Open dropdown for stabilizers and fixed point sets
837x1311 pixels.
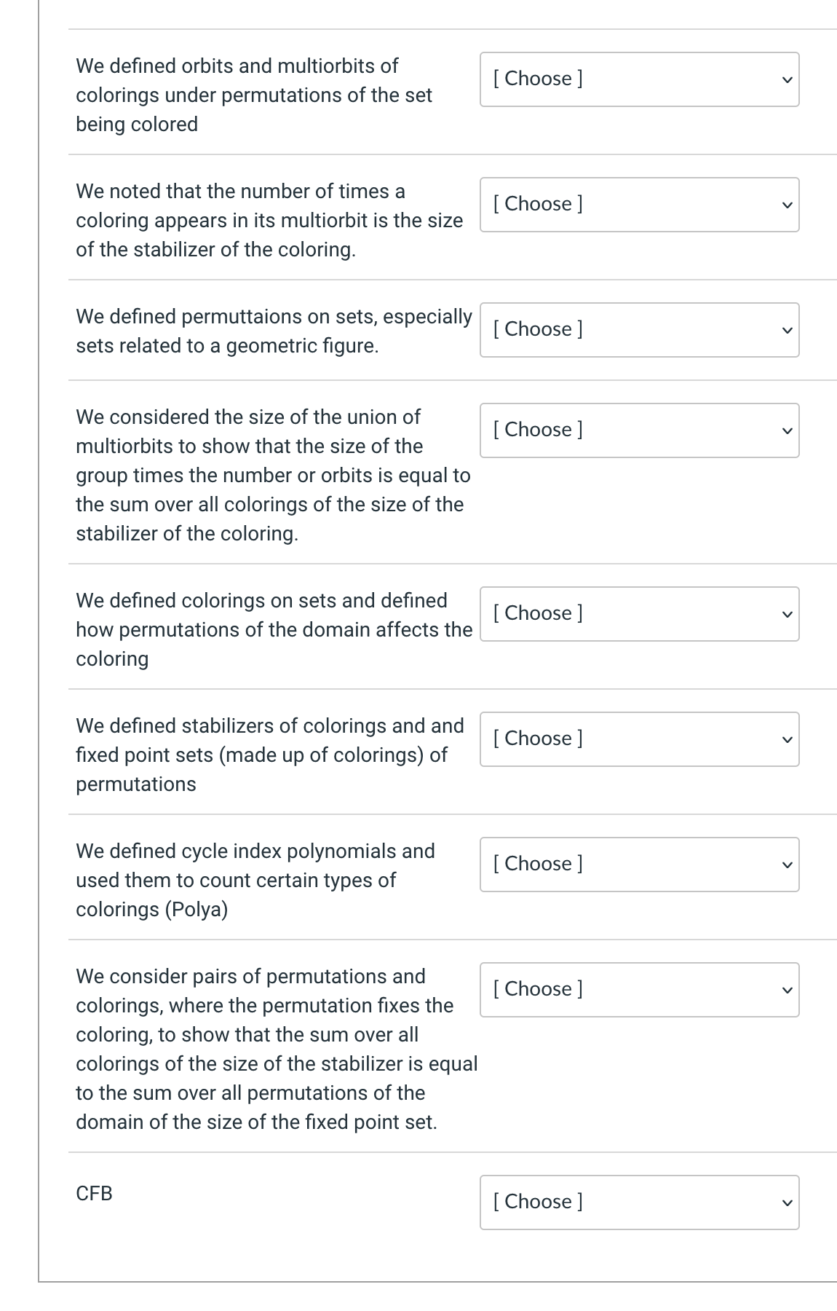pos(639,739)
